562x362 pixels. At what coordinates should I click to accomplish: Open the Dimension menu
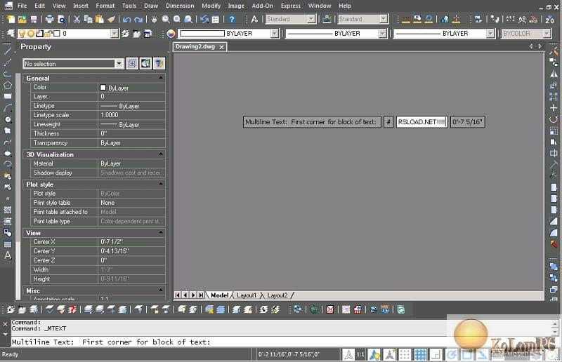pyautogui.click(x=180, y=6)
